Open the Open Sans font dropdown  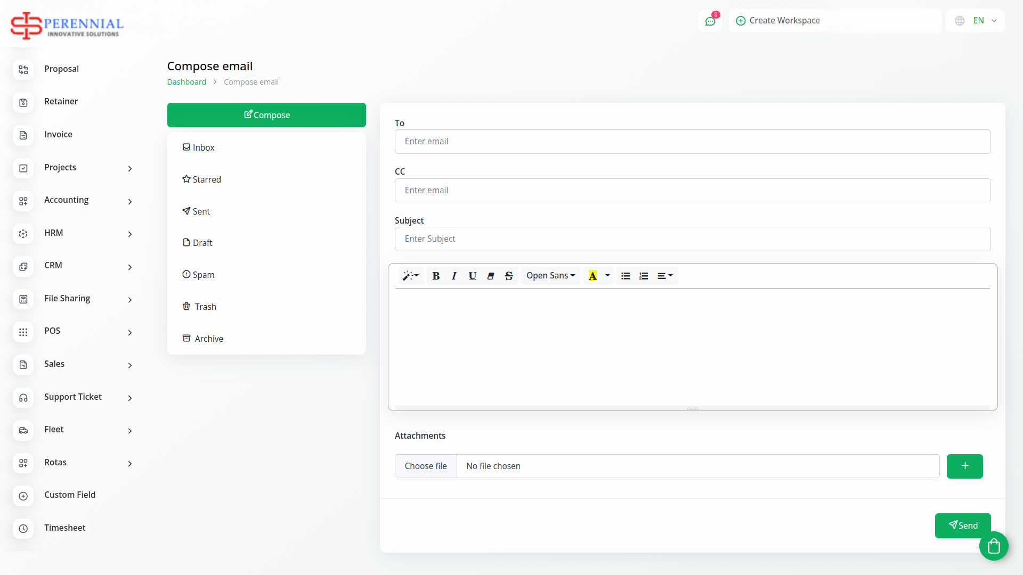pyautogui.click(x=550, y=276)
